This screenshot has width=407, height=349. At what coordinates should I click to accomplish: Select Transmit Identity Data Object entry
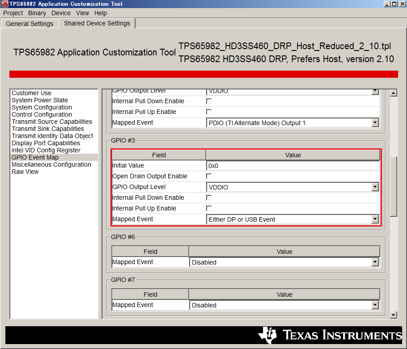(52, 136)
